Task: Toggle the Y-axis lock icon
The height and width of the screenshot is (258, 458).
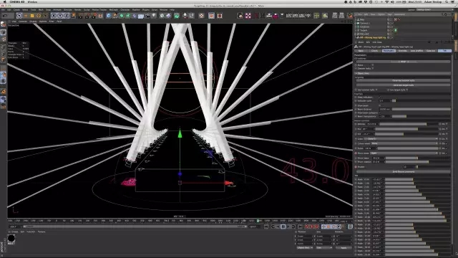Action: pyautogui.click(x=60, y=16)
